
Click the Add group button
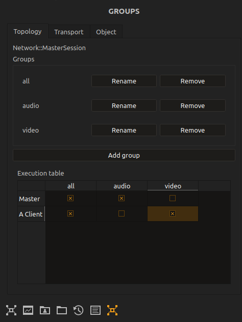point(124,155)
